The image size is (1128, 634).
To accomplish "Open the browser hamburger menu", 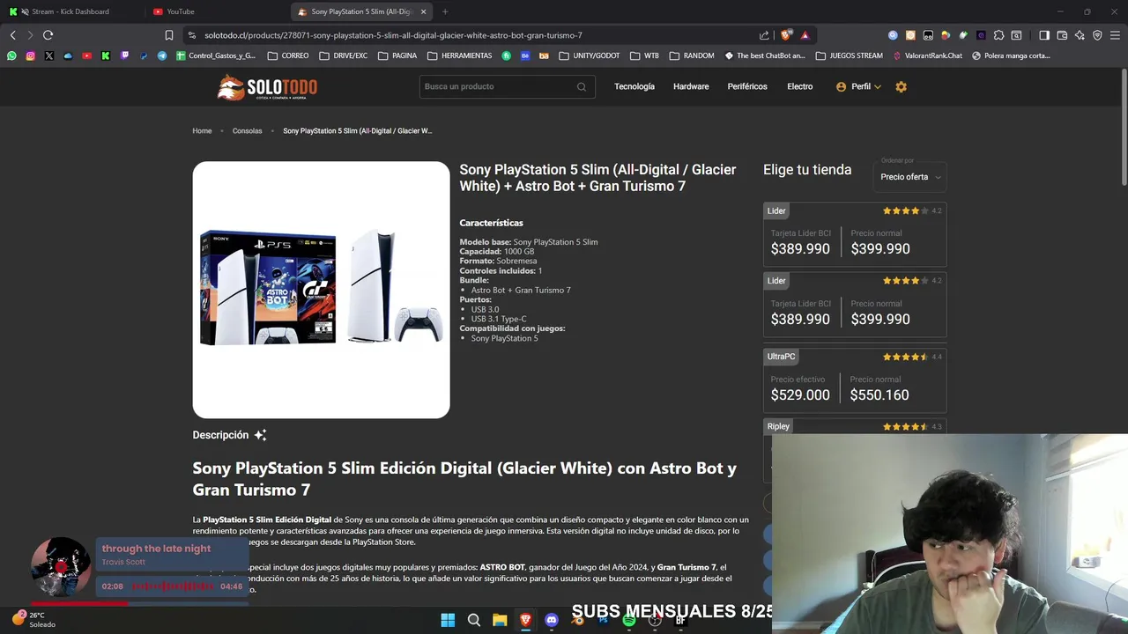I will (x=1115, y=35).
